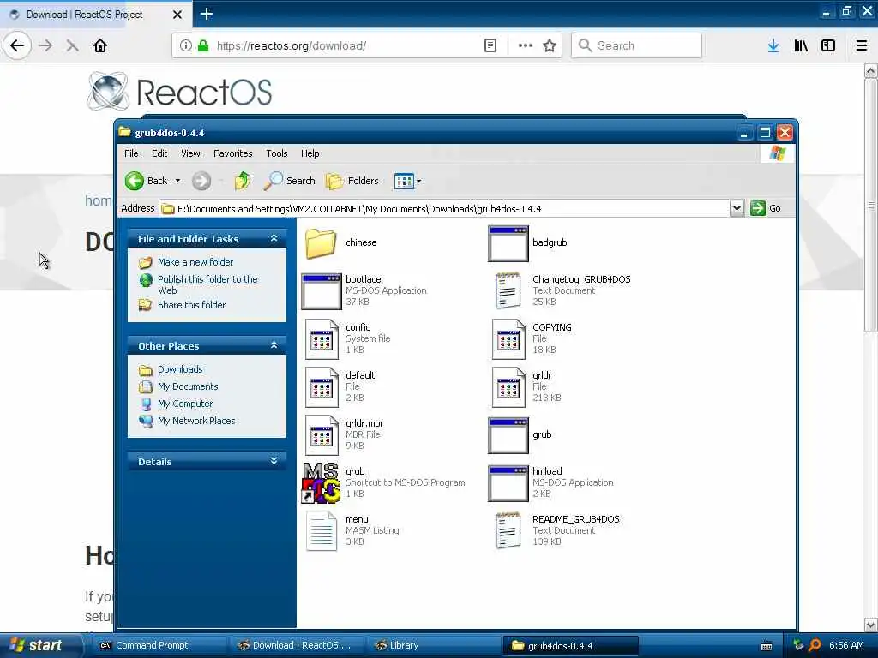The height and width of the screenshot is (658, 878).
Task: Close the Download | ReactOS Project tab
Action: pyautogui.click(x=177, y=15)
